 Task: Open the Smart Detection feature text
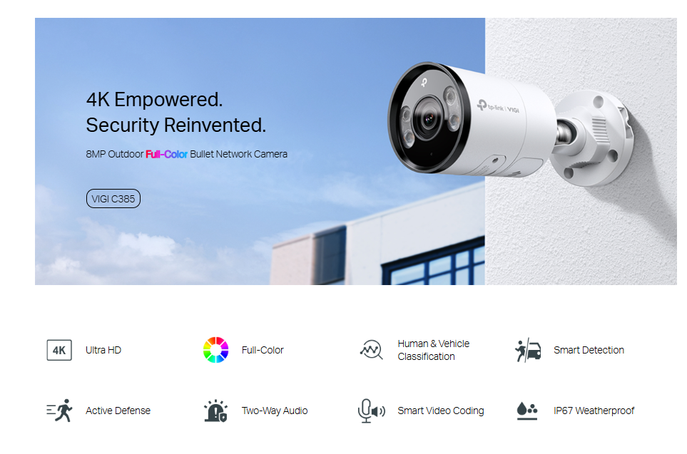(589, 350)
